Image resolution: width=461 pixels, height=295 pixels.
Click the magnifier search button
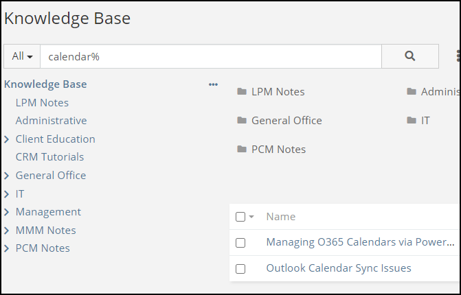[410, 56]
